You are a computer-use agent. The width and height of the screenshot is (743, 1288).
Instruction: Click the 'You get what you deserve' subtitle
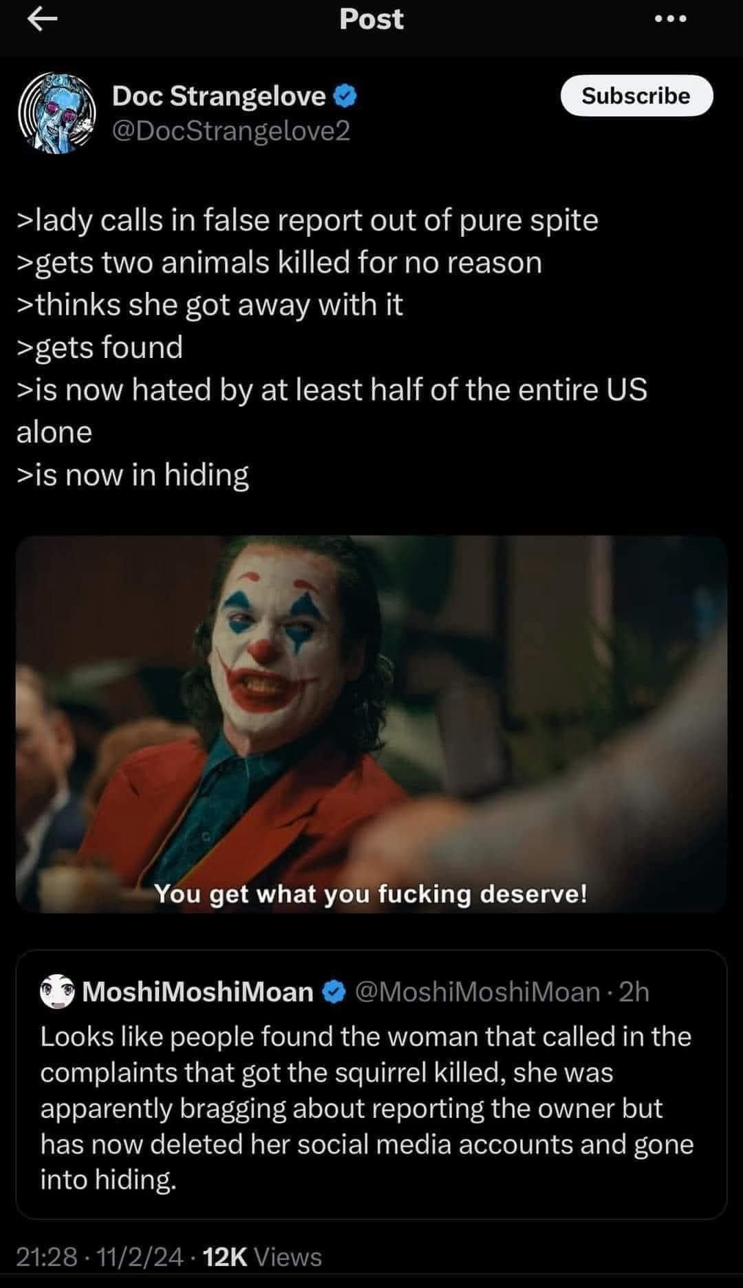tap(371, 894)
